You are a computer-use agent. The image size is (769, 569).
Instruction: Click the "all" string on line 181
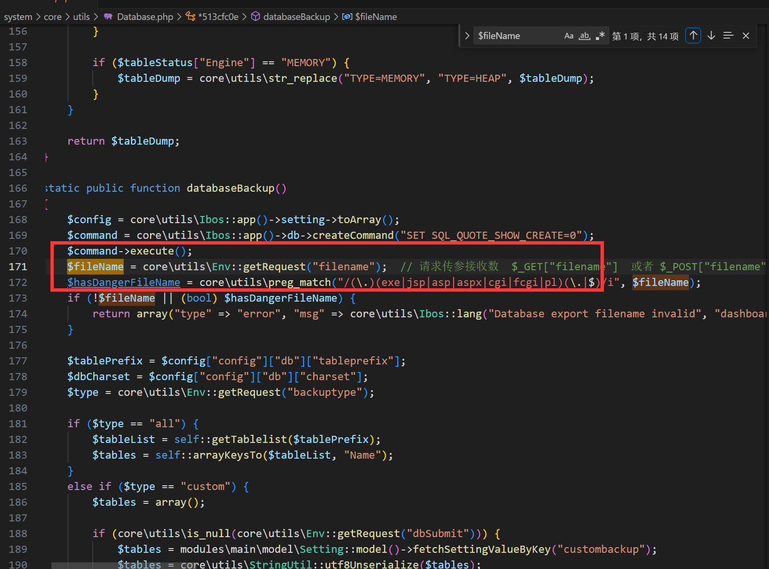click(x=165, y=424)
